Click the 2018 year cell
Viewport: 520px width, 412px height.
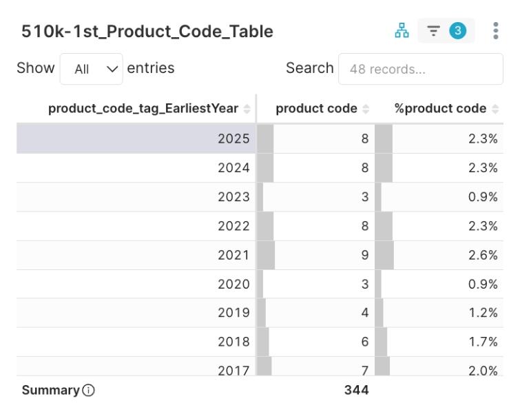click(x=233, y=342)
